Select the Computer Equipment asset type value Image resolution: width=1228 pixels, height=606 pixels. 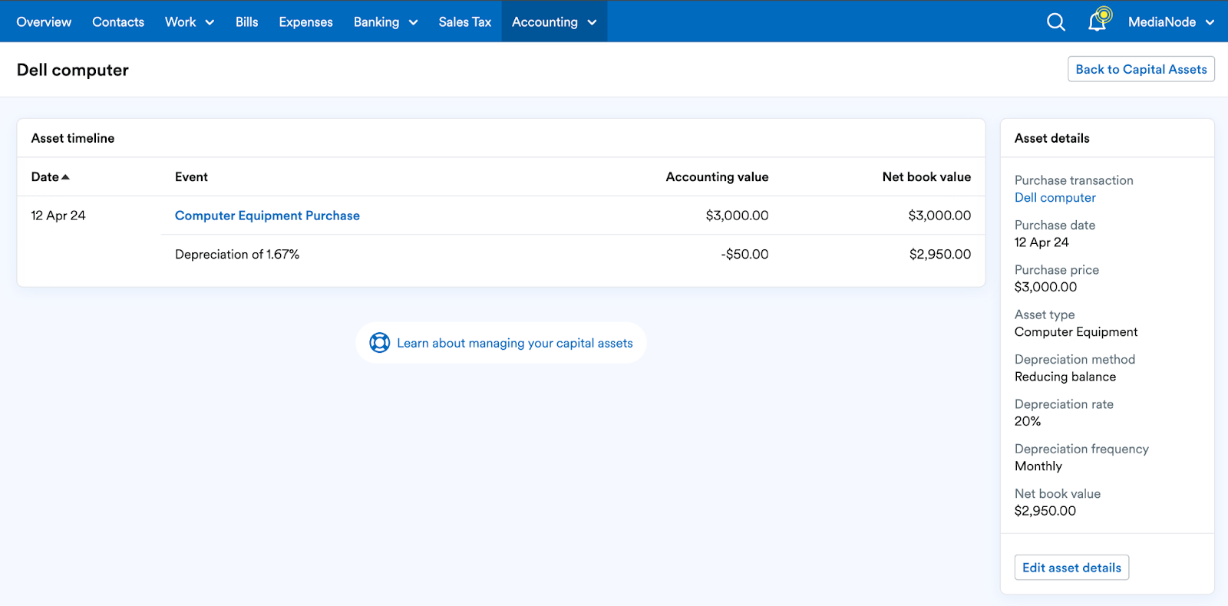(x=1076, y=332)
